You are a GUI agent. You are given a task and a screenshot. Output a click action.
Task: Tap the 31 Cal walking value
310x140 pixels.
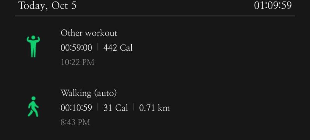[x=115, y=108]
